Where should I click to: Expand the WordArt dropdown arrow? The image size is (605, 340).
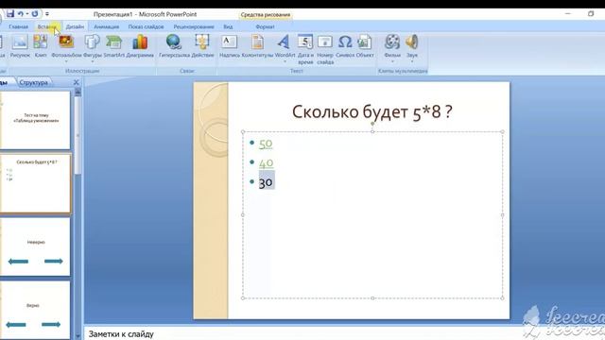[285, 60]
